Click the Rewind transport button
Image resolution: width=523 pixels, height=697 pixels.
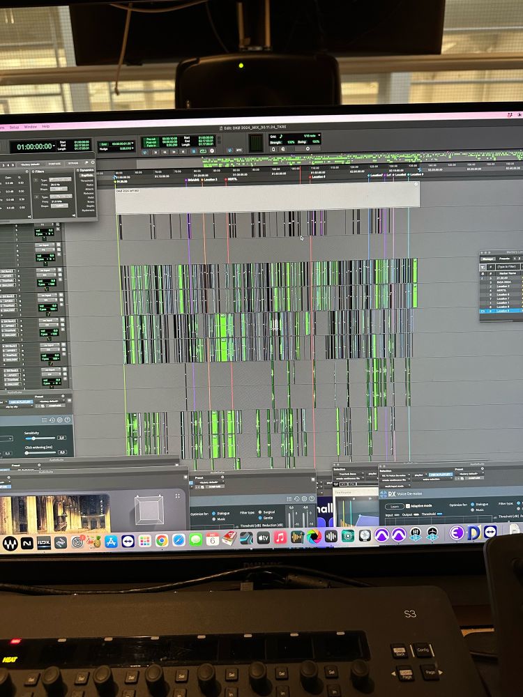tap(165, 152)
